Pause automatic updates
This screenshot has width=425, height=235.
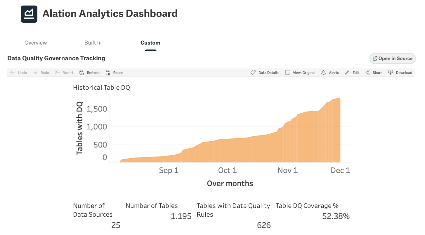[x=115, y=73]
